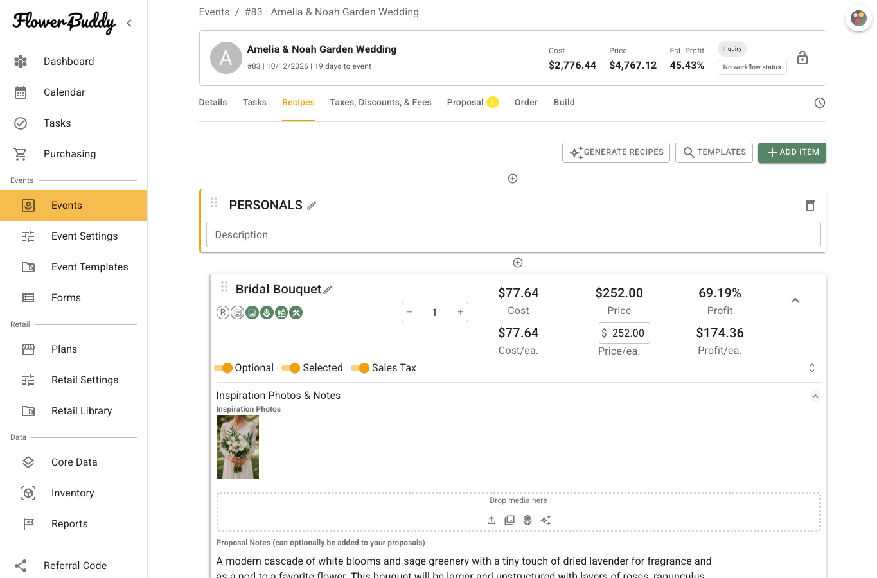Click the notes list icon under Bridal Bouquet
The image size is (877, 578).
238,313
